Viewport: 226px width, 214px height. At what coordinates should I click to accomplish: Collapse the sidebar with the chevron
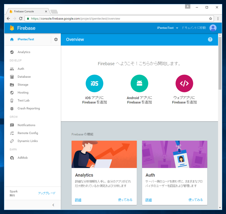[x=53, y=205]
